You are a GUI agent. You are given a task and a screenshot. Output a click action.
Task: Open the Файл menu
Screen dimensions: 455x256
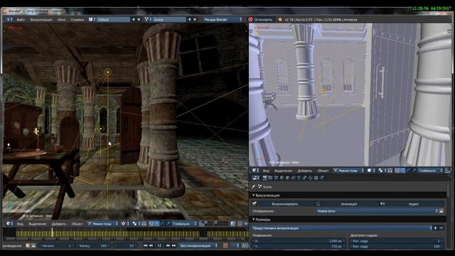coord(21,20)
